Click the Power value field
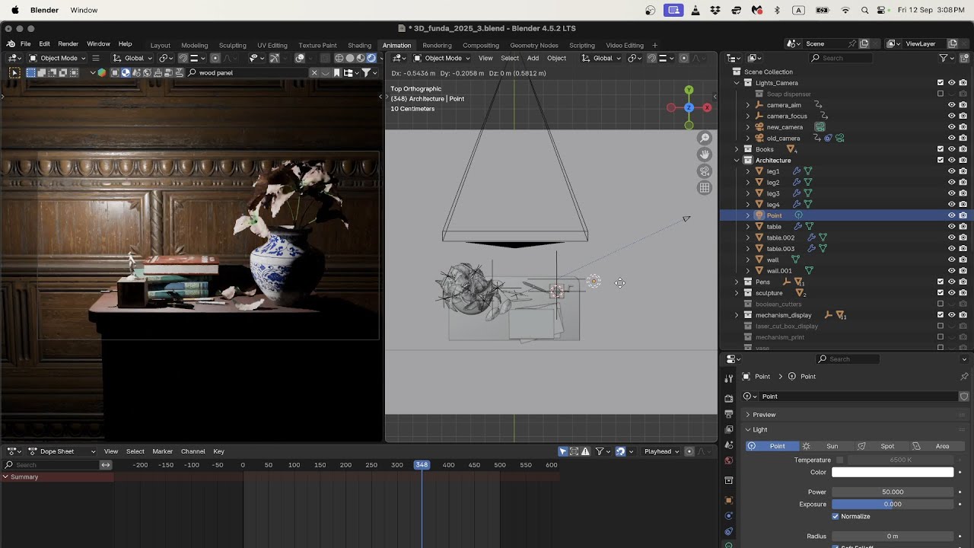 [892, 492]
